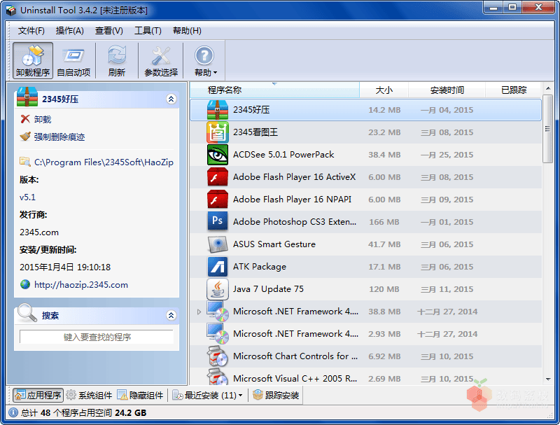Viewport: 560px width, 425px height.
Task: Open http://haozip.2345.com link
Action: pyautogui.click(x=81, y=285)
